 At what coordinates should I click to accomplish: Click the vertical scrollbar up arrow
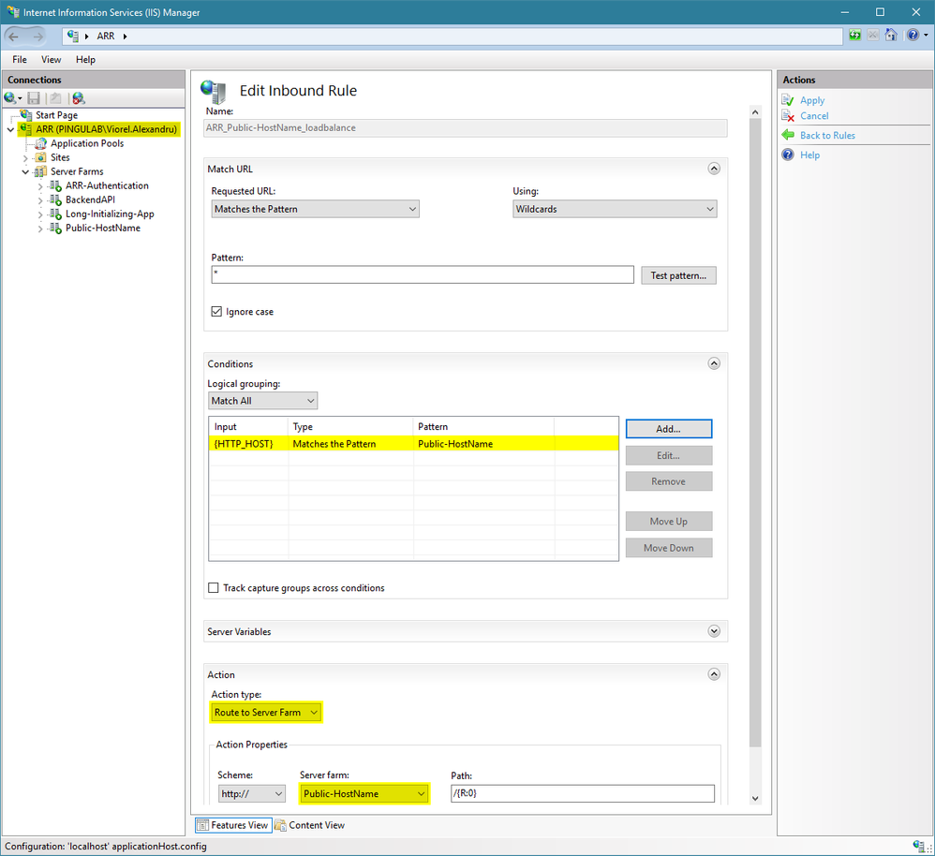(755, 112)
